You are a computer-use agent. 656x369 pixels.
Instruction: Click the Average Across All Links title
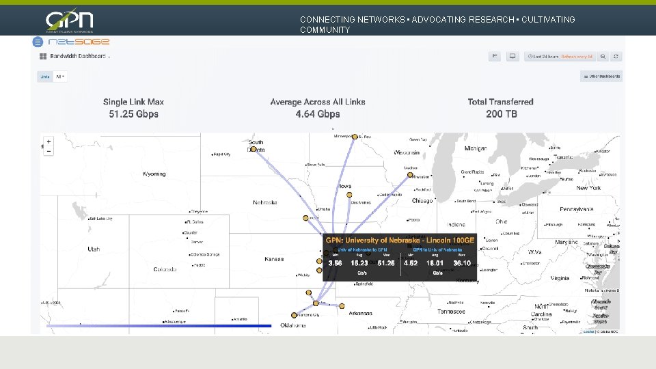click(x=318, y=102)
